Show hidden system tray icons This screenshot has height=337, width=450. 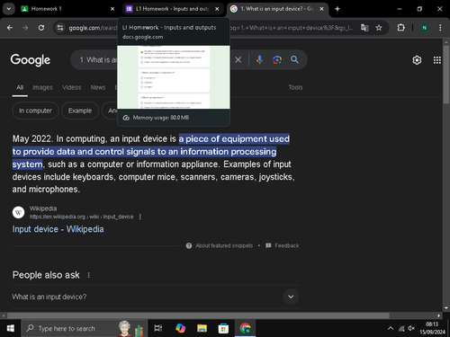[x=391, y=329]
